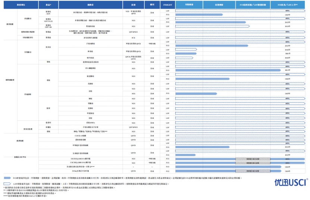This screenshot has height=200, width=310.
Task: Click the solid blue arrow legend icon
Action: (x=7, y=178)
